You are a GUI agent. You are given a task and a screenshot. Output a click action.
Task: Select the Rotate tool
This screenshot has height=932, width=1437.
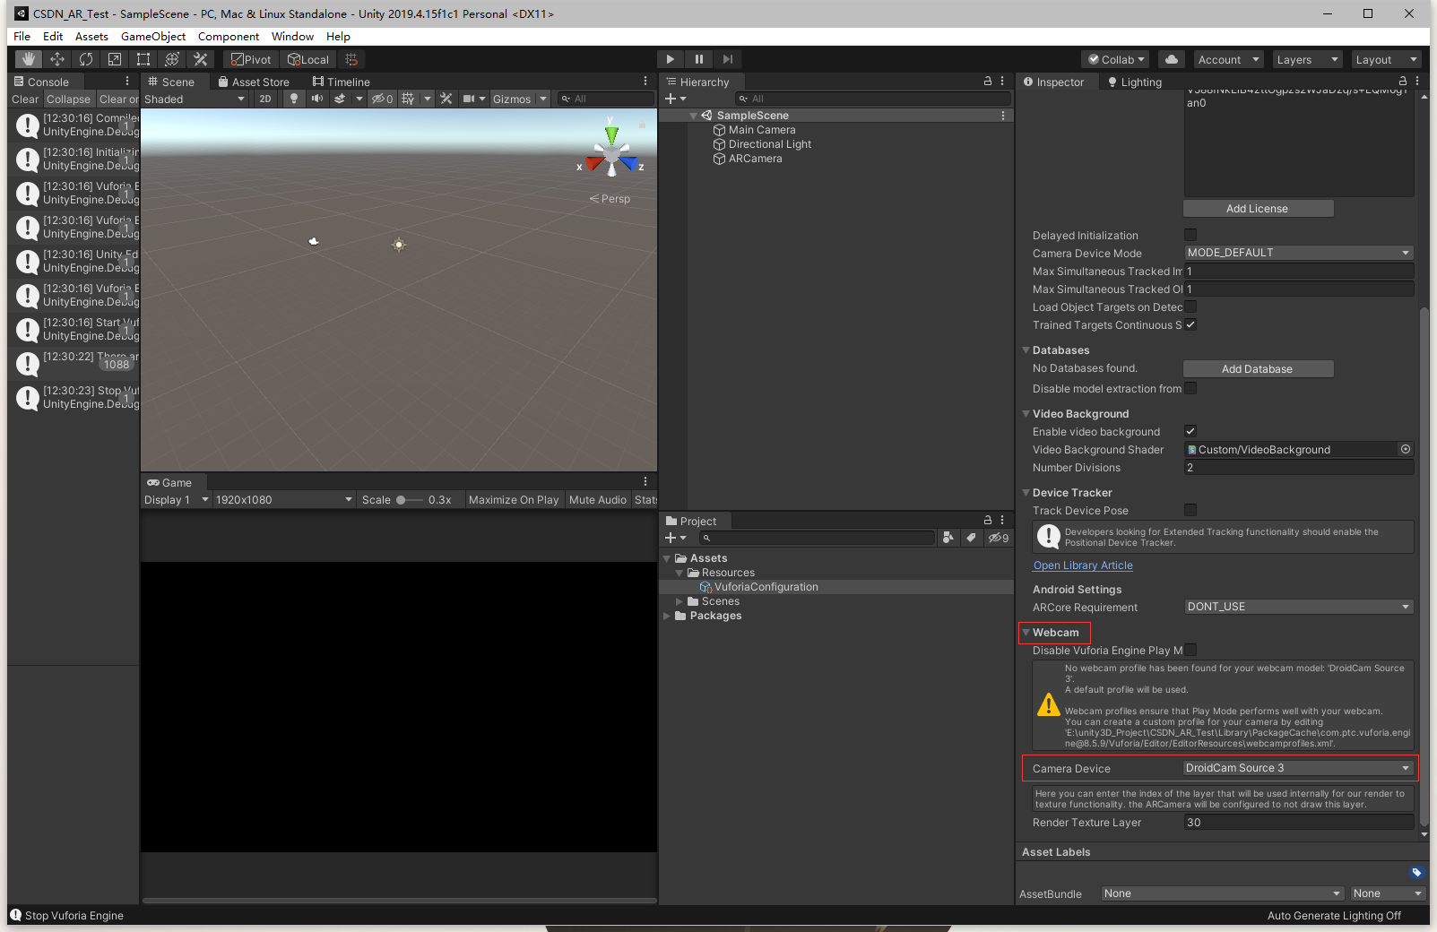[x=85, y=58]
